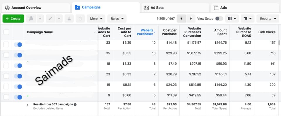
Task: Toggle the View Setup switch
Action: [219, 19]
